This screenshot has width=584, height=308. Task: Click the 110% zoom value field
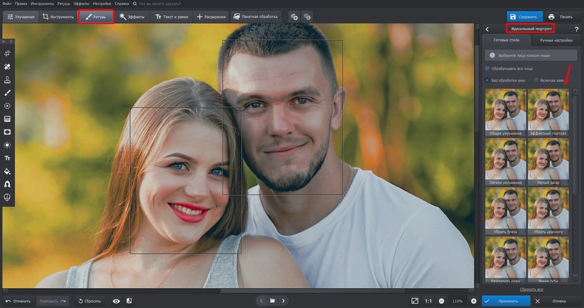point(457,301)
